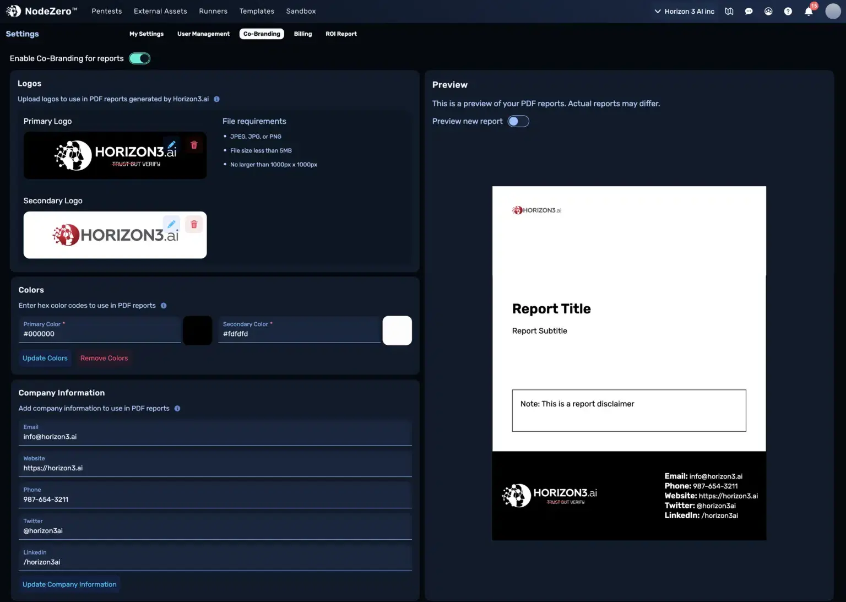Viewport: 846px width, 602px height.
Task: Open the External Assets menu
Action: (x=160, y=11)
